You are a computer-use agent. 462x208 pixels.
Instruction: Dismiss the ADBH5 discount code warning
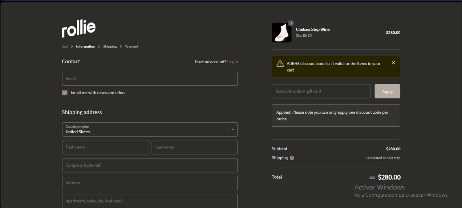tap(393, 63)
